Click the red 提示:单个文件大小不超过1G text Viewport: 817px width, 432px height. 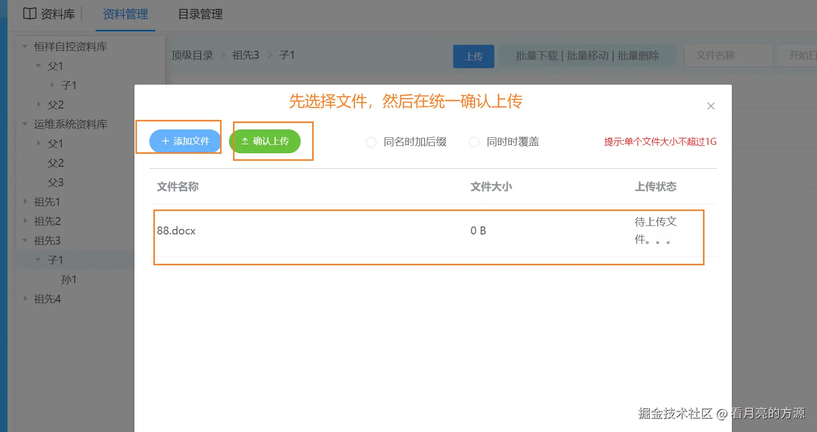[661, 142]
